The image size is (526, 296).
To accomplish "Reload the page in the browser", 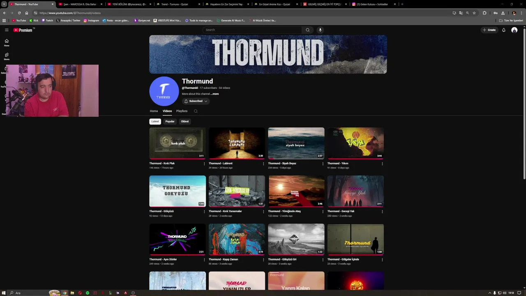I will coord(19,13).
